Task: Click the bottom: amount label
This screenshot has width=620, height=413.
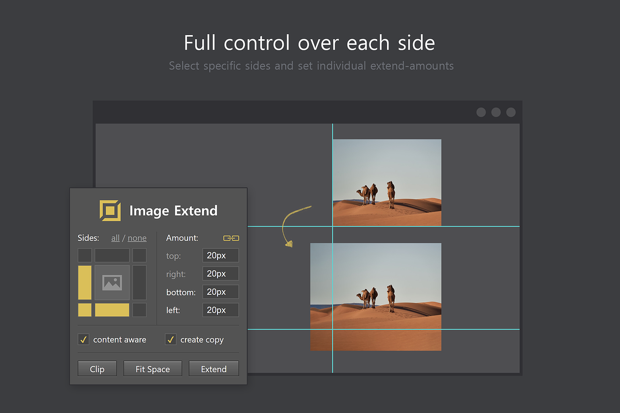Action: 181,292
